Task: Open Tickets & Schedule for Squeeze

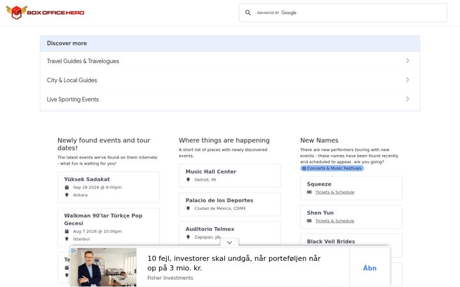Action: (335, 192)
